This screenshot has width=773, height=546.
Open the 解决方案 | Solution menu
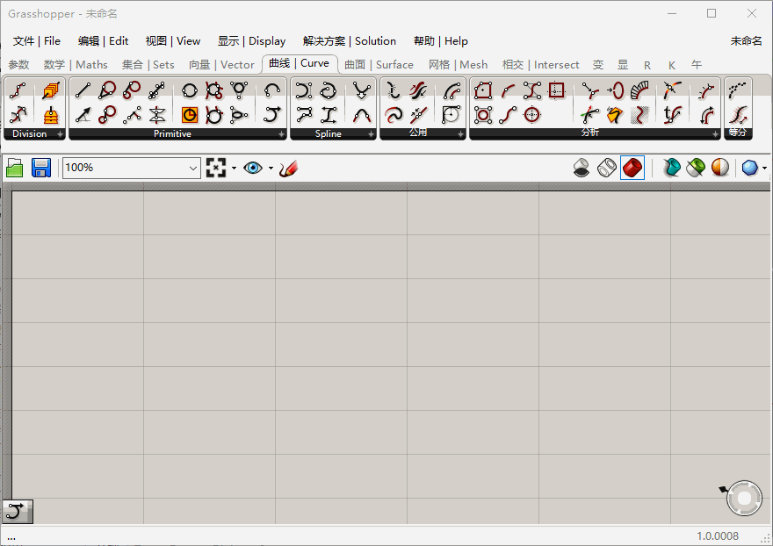pos(349,41)
